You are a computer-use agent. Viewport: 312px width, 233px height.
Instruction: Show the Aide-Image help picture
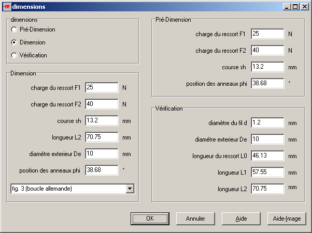(x=287, y=219)
